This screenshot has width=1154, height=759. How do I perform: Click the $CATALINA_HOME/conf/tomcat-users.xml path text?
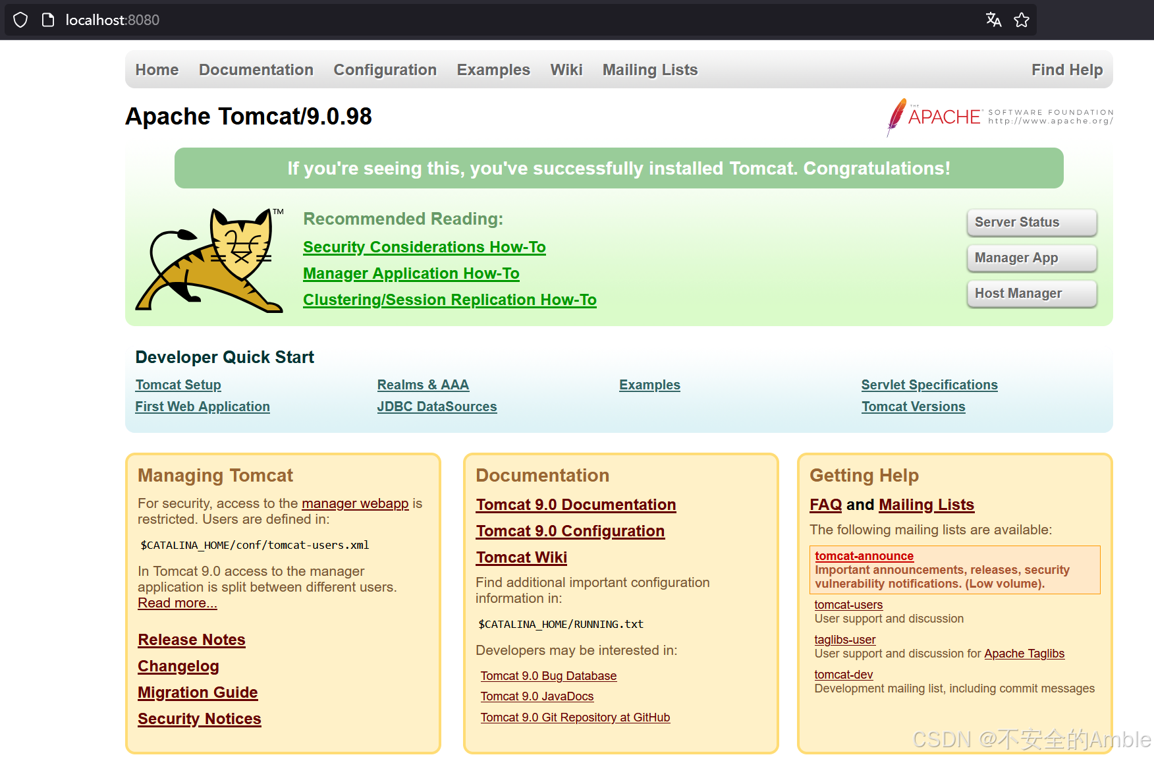click(x=254, y=545)
